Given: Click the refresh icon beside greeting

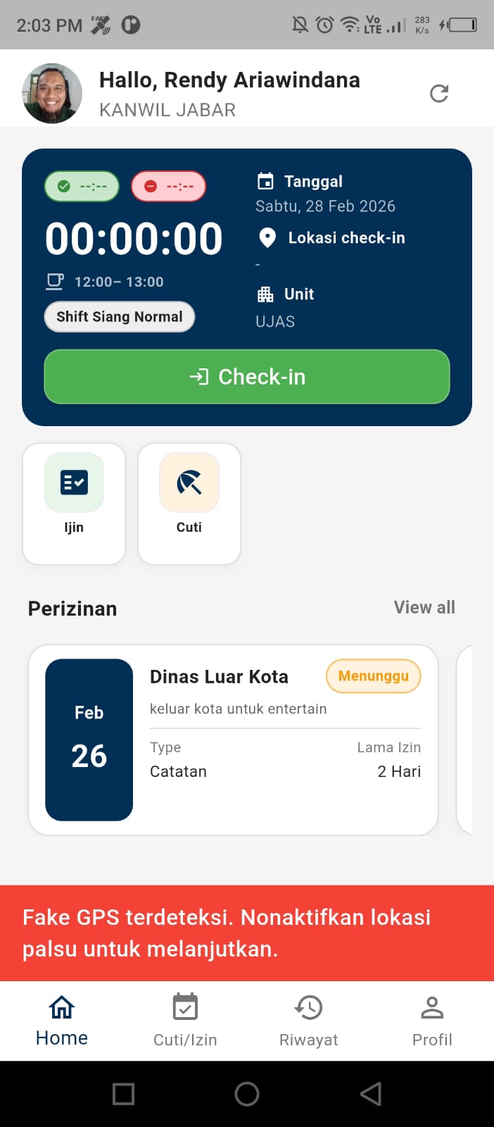Looking at the screenshot, I should 439,92.
